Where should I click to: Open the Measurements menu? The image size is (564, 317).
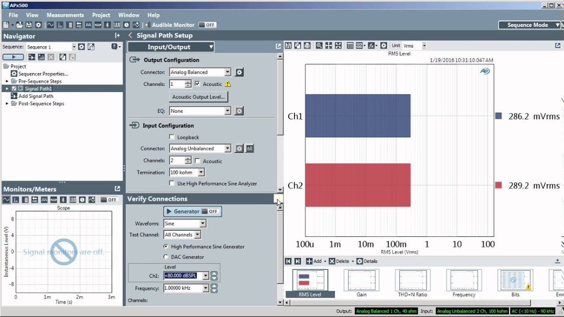pos(65,15)
